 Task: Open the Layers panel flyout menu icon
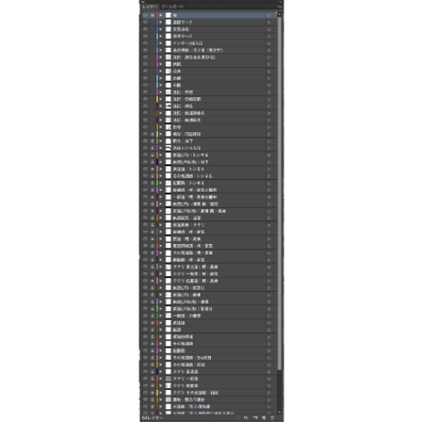pos(280,6)
